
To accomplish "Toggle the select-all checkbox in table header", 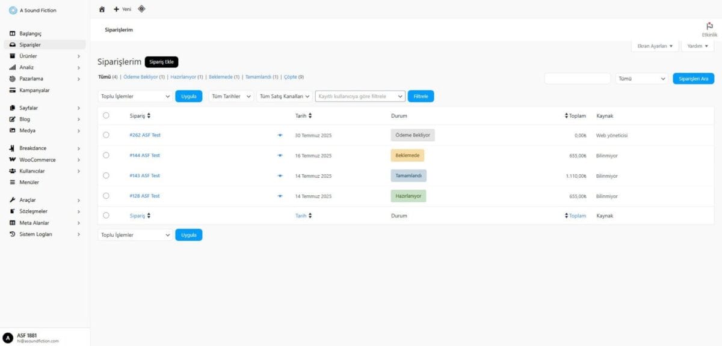I will pyautogui.click(x=106, y=115).
